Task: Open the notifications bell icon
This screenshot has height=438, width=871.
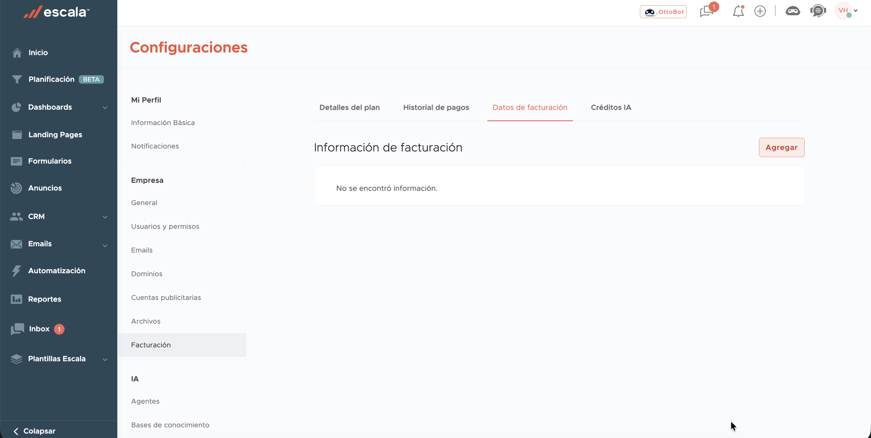Action: click(x=738, y=12)
